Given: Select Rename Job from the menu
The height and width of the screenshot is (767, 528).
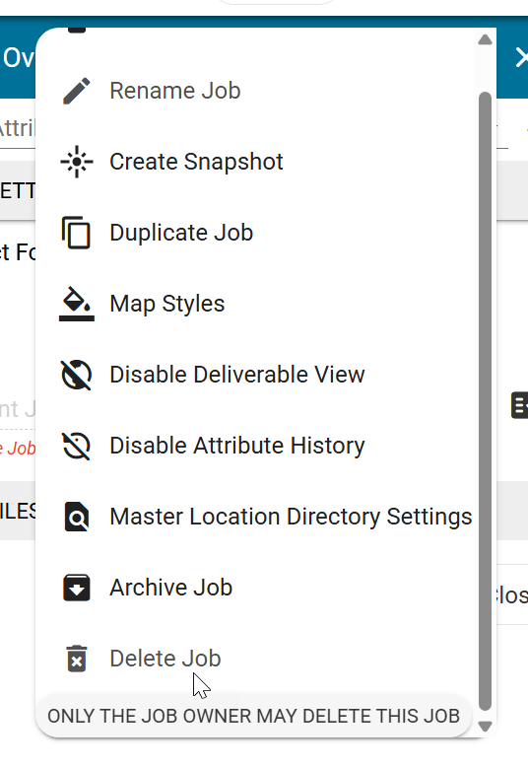Looking at the screenshot, I should 175,91.
